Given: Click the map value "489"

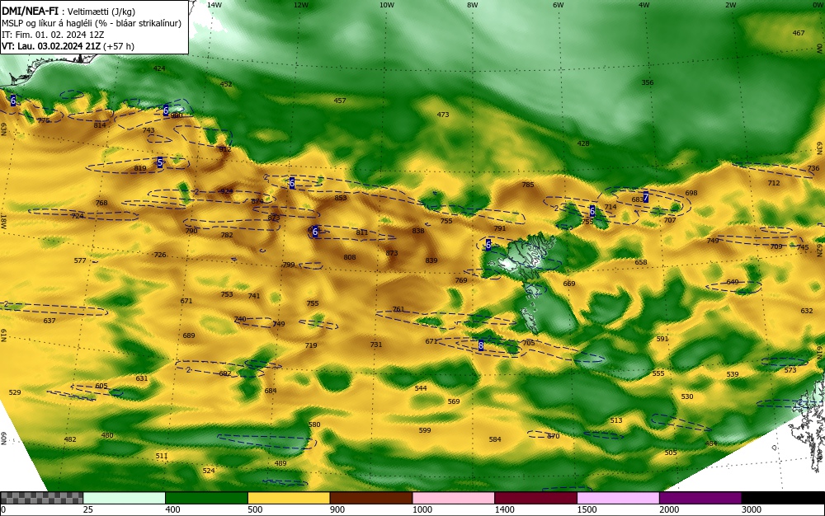Looking at the screenshot, I should click(x=280, y=463).
